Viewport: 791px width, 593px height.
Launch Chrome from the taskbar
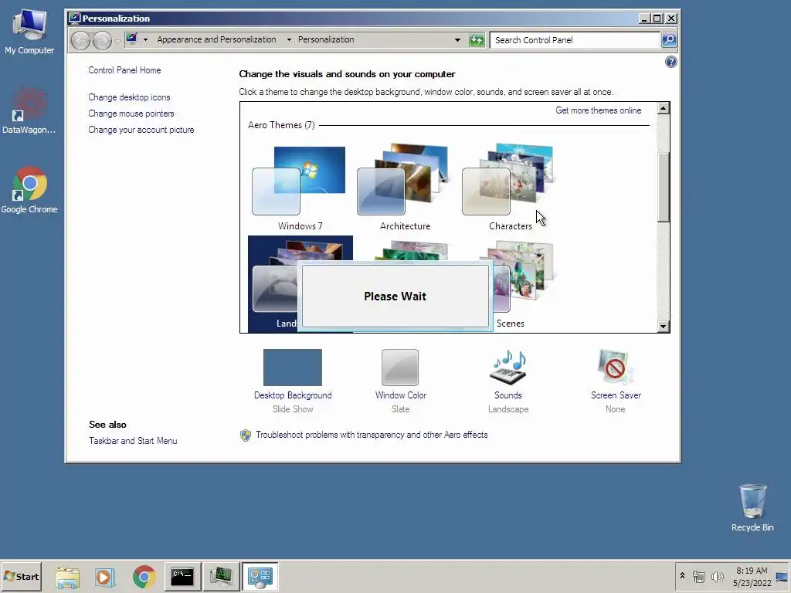pos(144,576)
